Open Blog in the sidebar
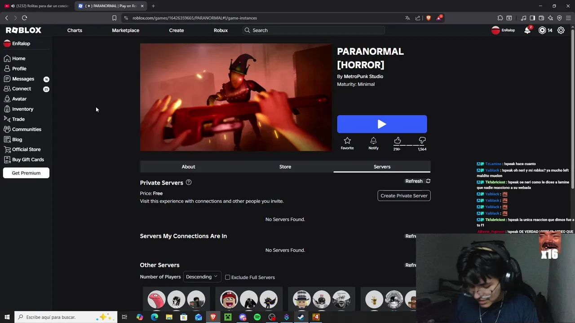575x323 pixels. click(13, 140)
